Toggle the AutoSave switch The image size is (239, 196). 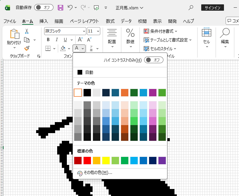coord(44,7)
